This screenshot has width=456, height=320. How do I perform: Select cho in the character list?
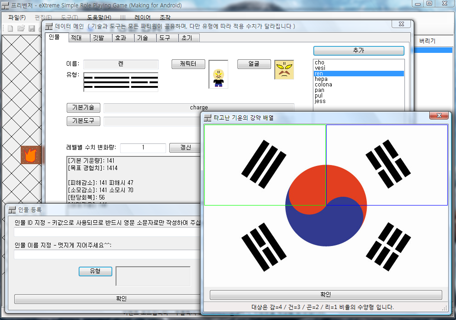(359, 63)
